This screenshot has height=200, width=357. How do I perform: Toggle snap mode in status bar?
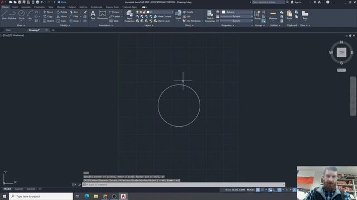pyautogui.click(x=262, y=190)
